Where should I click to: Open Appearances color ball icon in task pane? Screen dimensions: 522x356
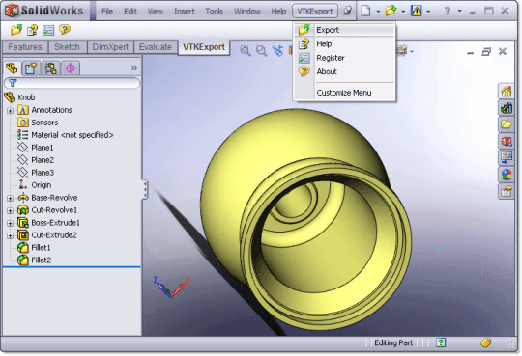pyautogui.click(x=507, y=175)
